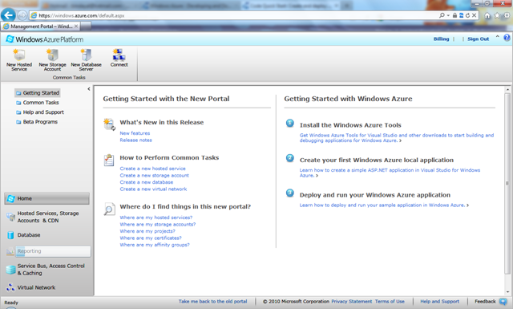Click Create a new hosted service link
This screenshot has width=513, height=309.
(152, 169)
